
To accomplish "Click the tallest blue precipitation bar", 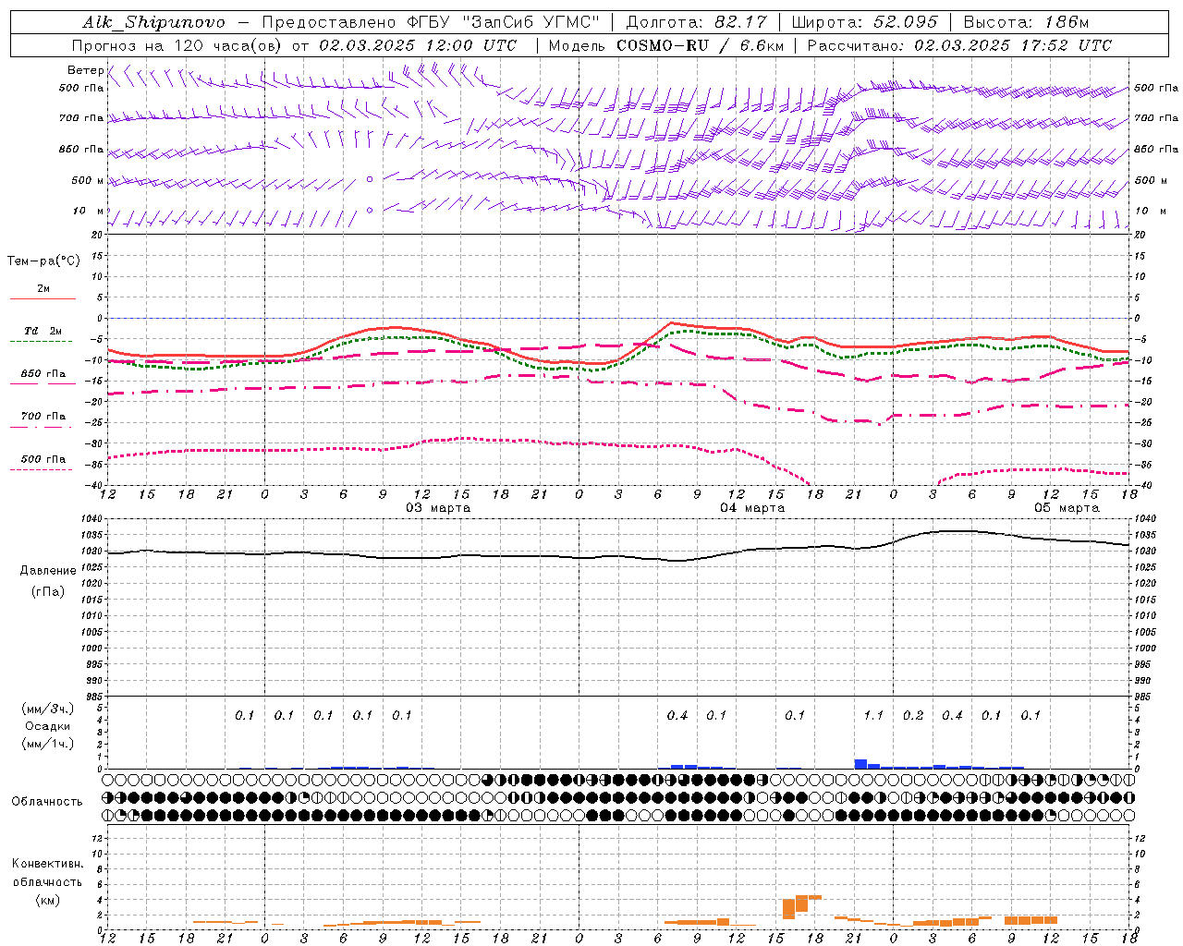I will (x=860, y=764).
